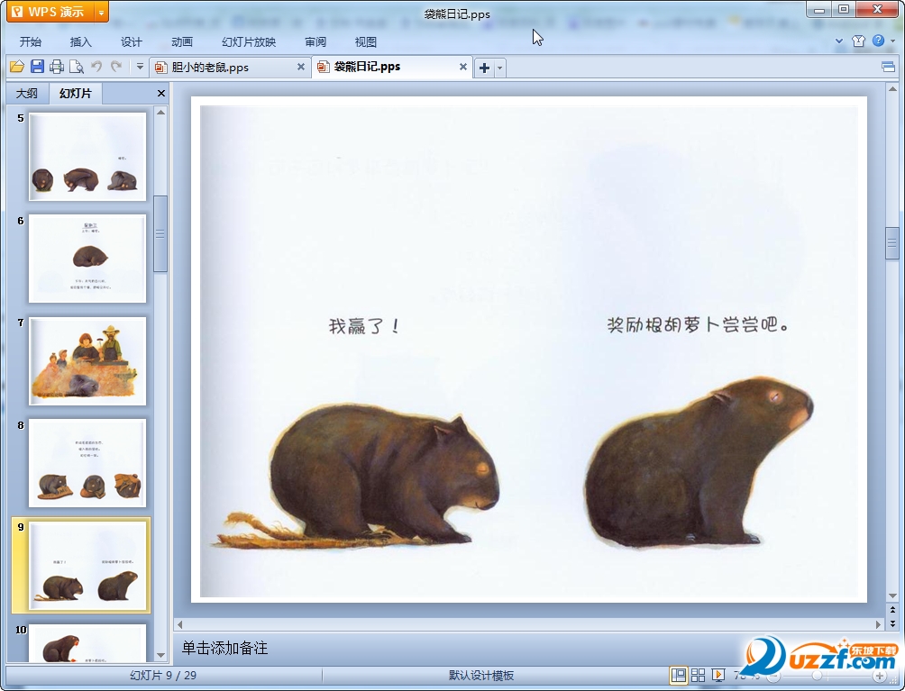The width and height of the screenshot is (905, 691).
Task: Select the 我赢了！ text on the slide
Action: [363, 326]
